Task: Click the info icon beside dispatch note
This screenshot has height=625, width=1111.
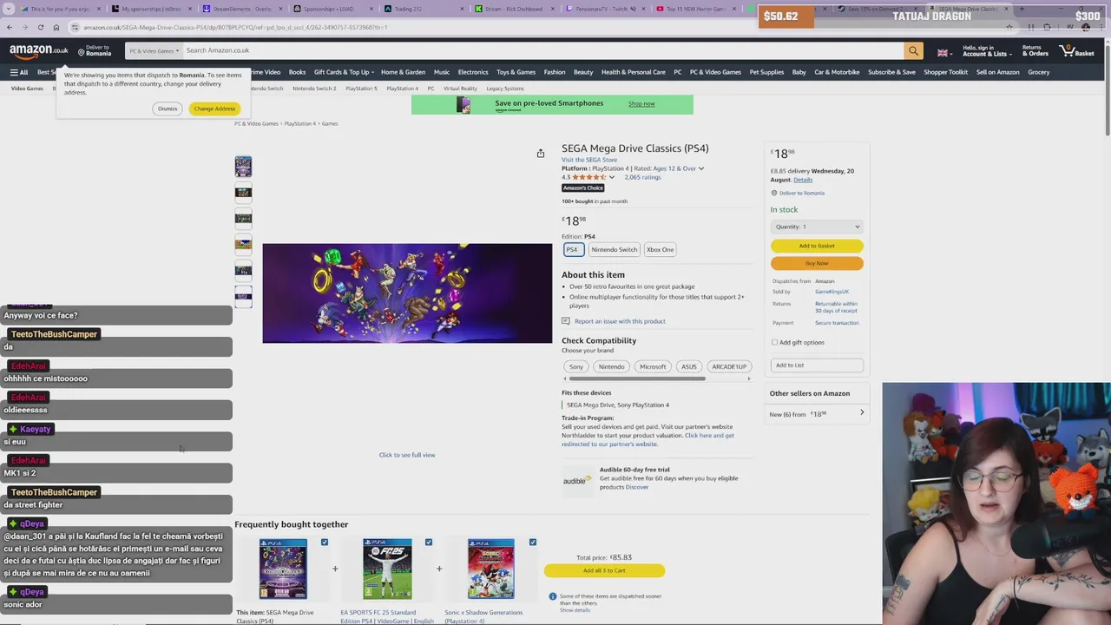Action: [x=552, y=596]
